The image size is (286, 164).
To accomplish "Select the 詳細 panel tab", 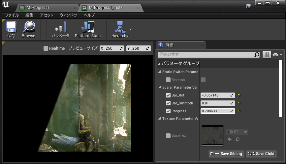I will click(181, 45).
